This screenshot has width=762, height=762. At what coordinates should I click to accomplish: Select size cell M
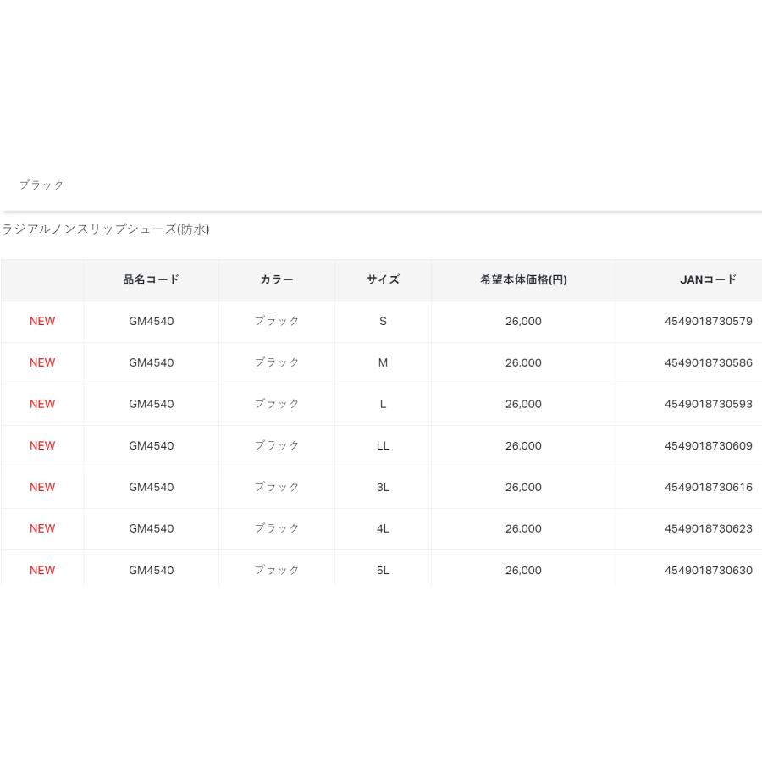pos(383,362)
